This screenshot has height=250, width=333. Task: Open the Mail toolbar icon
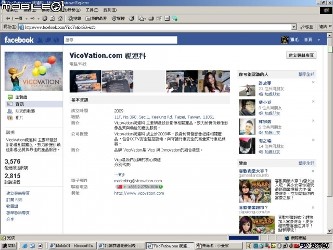141,19
